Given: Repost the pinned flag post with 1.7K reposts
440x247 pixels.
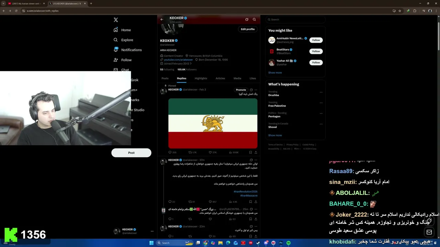Looking at the screenshot, I should pos(190,152).
